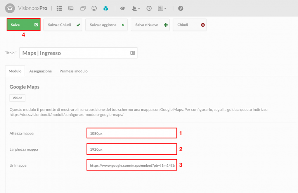298x193 pixels.
Task: Click Salva e aggiorna button
Action: coord(106,25)
